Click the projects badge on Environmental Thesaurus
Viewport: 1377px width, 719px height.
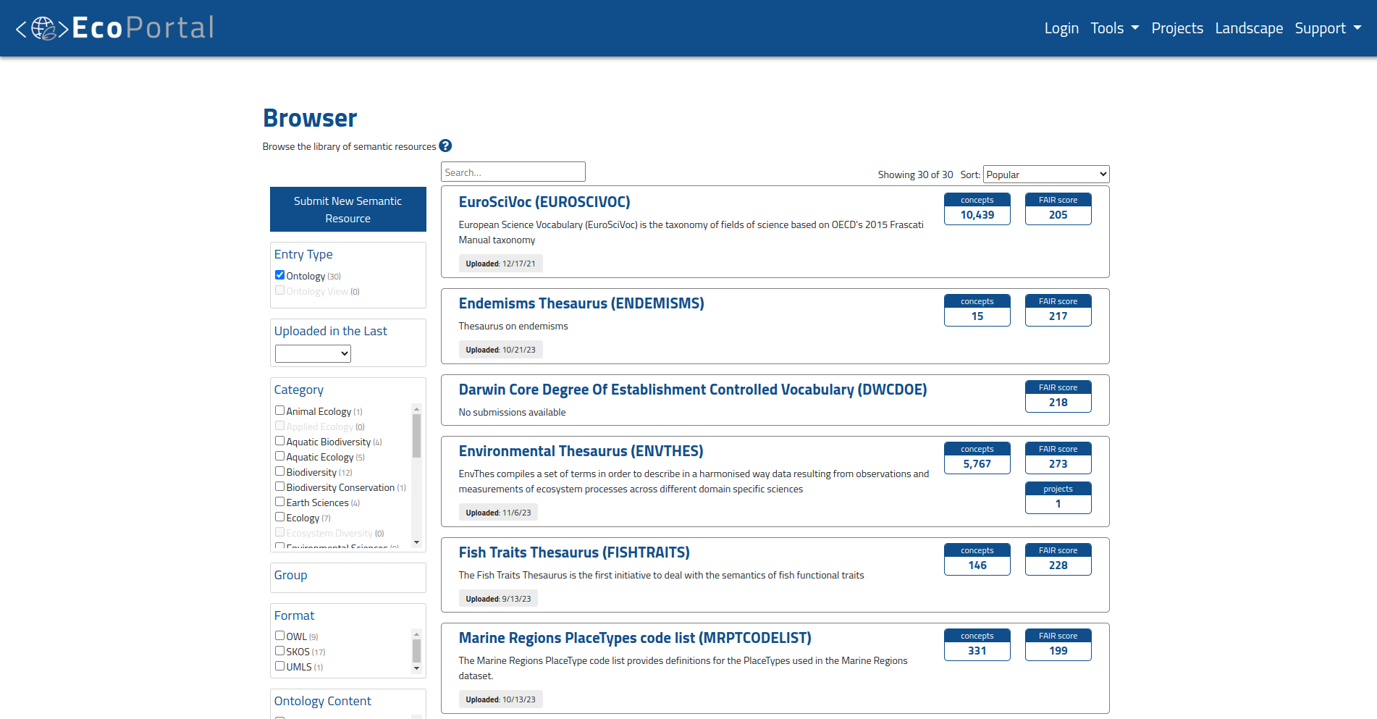tap(1058, 497)
